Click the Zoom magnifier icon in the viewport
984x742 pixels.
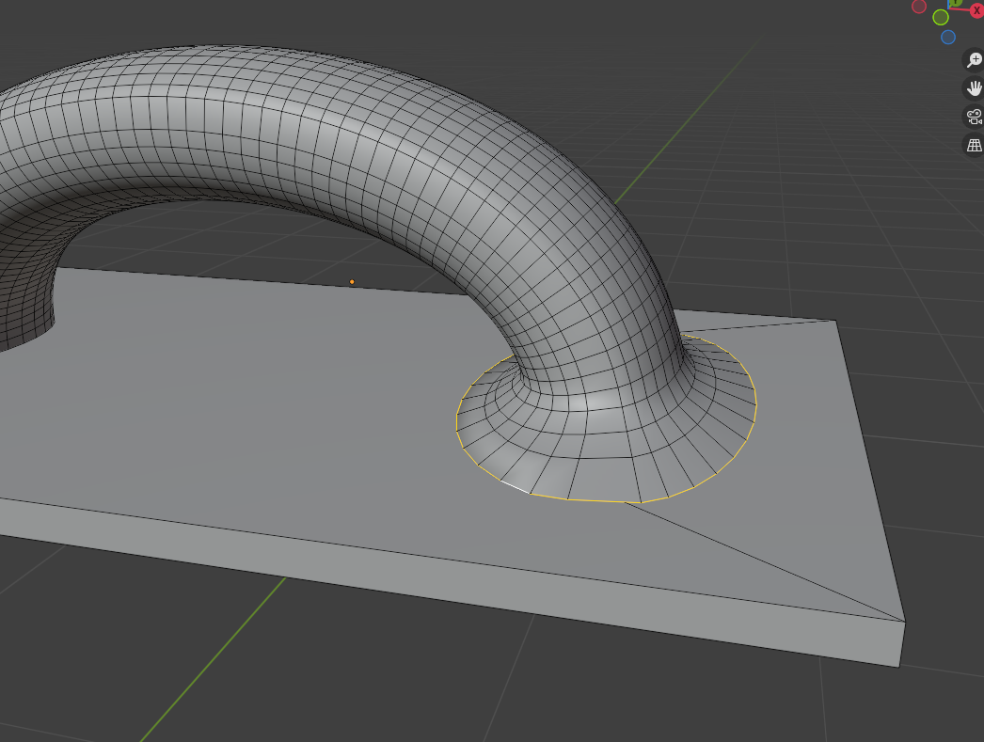[975, 60]
